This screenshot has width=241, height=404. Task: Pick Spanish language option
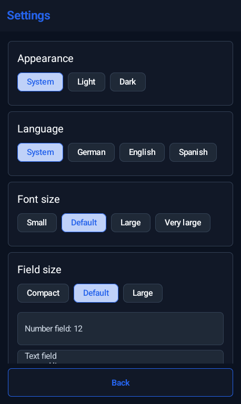coord(193,152)
